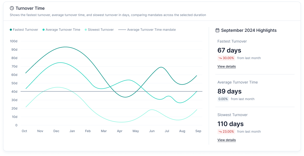Click the red down-trend arrow in 30.00% badge
This screenshot has height=156, width=304.
(x=220, y=58)
